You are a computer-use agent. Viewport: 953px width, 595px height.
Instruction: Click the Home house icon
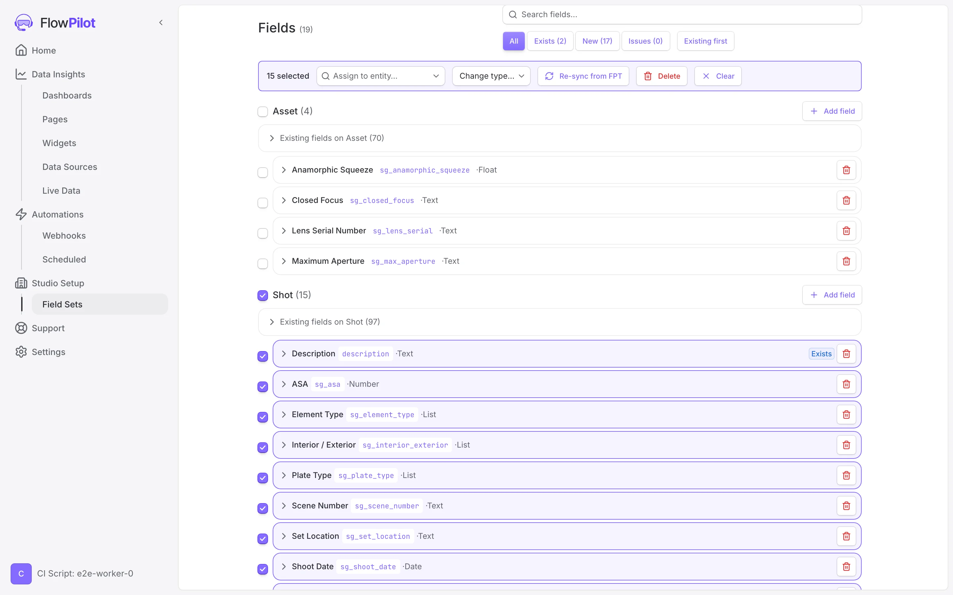(x=21, y=50)
